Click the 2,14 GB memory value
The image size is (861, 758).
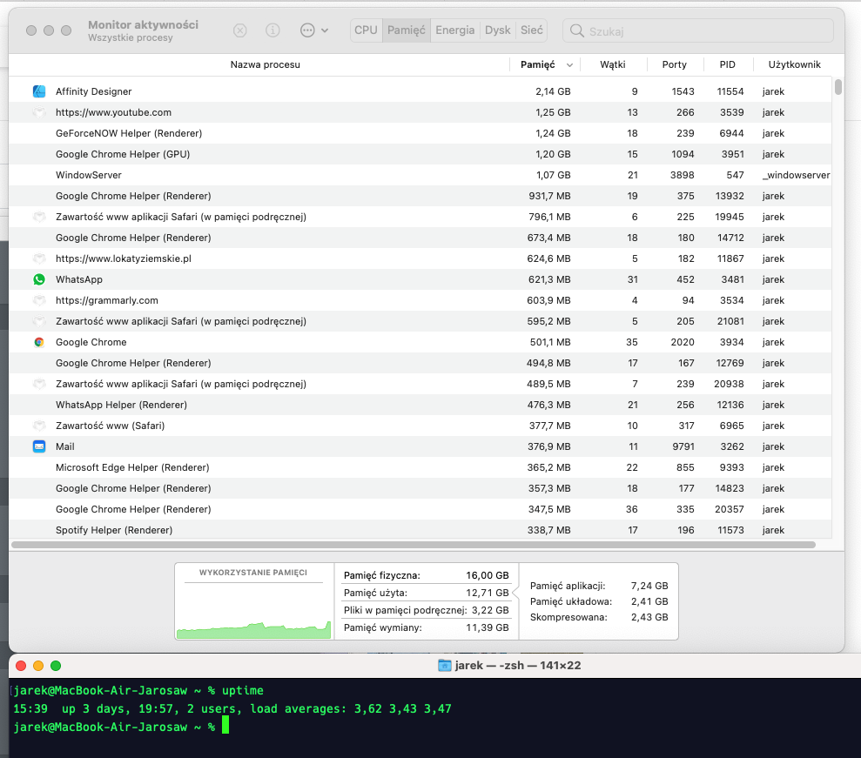(553, 91)
